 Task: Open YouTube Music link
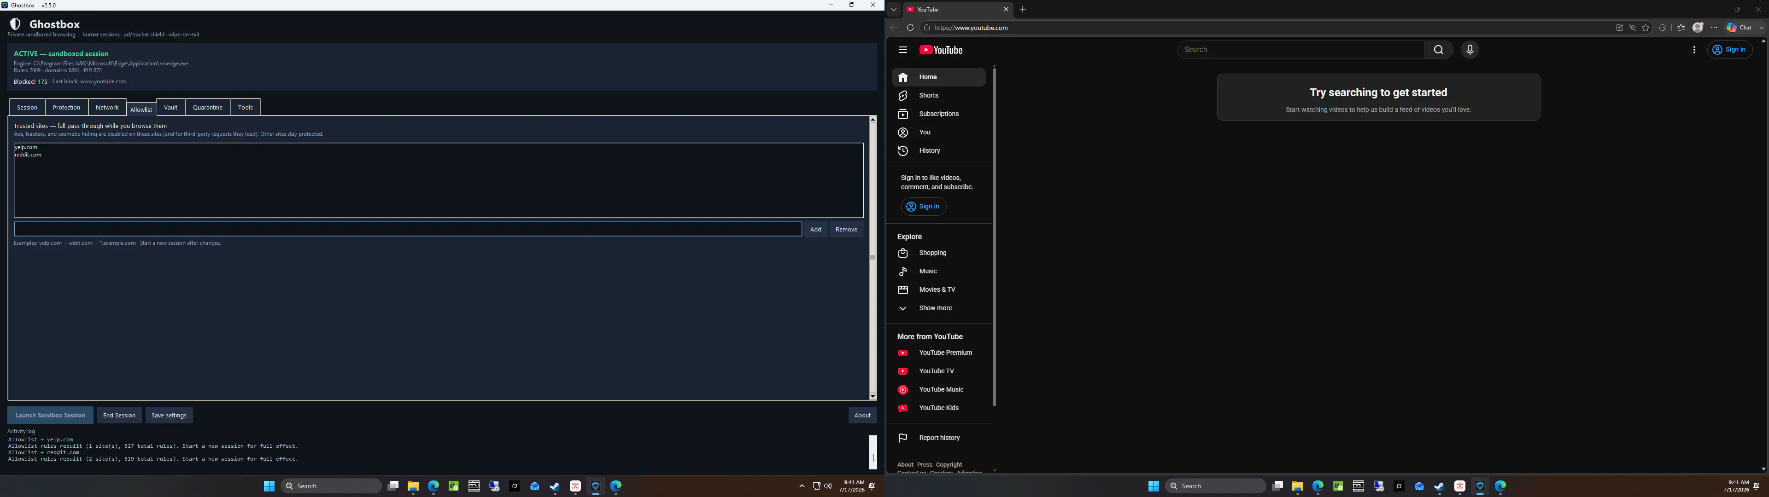pyautogui.click(x=938, y=390)
